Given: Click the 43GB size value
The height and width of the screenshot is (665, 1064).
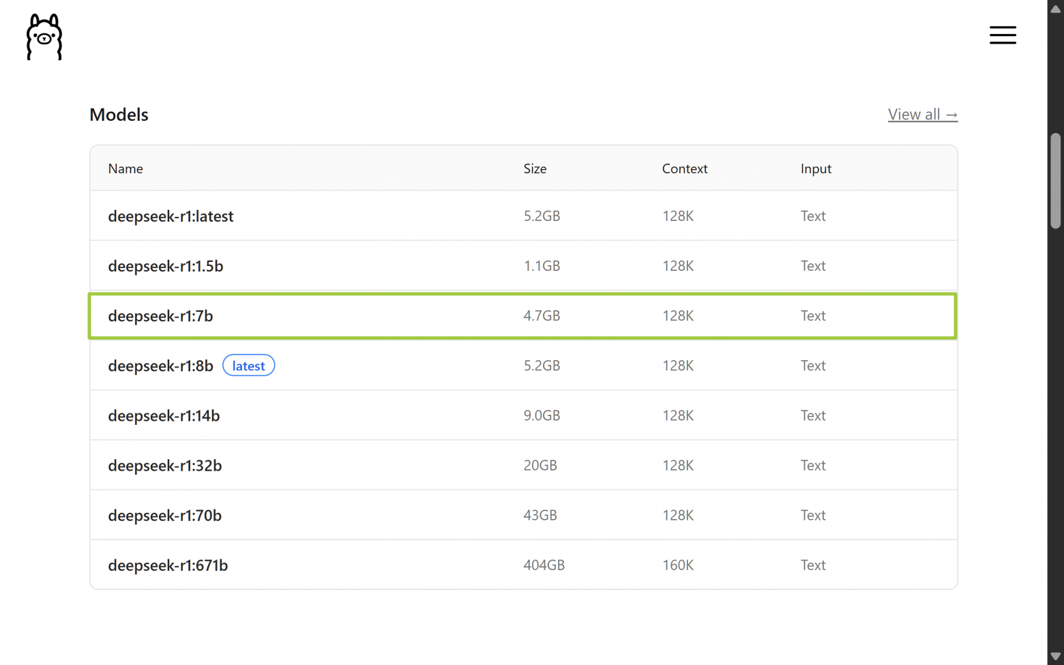Looking at the screenshot, I should 540,515.
